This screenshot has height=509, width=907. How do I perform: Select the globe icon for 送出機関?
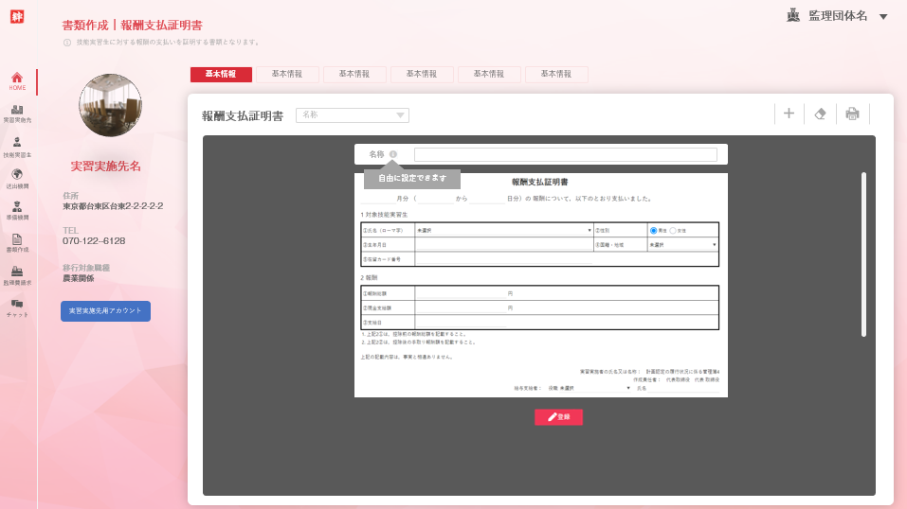pyautogui.click(x=17, y=175)
